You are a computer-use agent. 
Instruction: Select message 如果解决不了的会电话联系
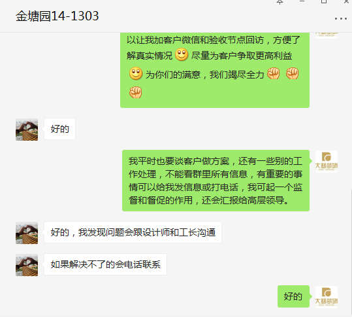pyautogui.click(x=106, y=264)
